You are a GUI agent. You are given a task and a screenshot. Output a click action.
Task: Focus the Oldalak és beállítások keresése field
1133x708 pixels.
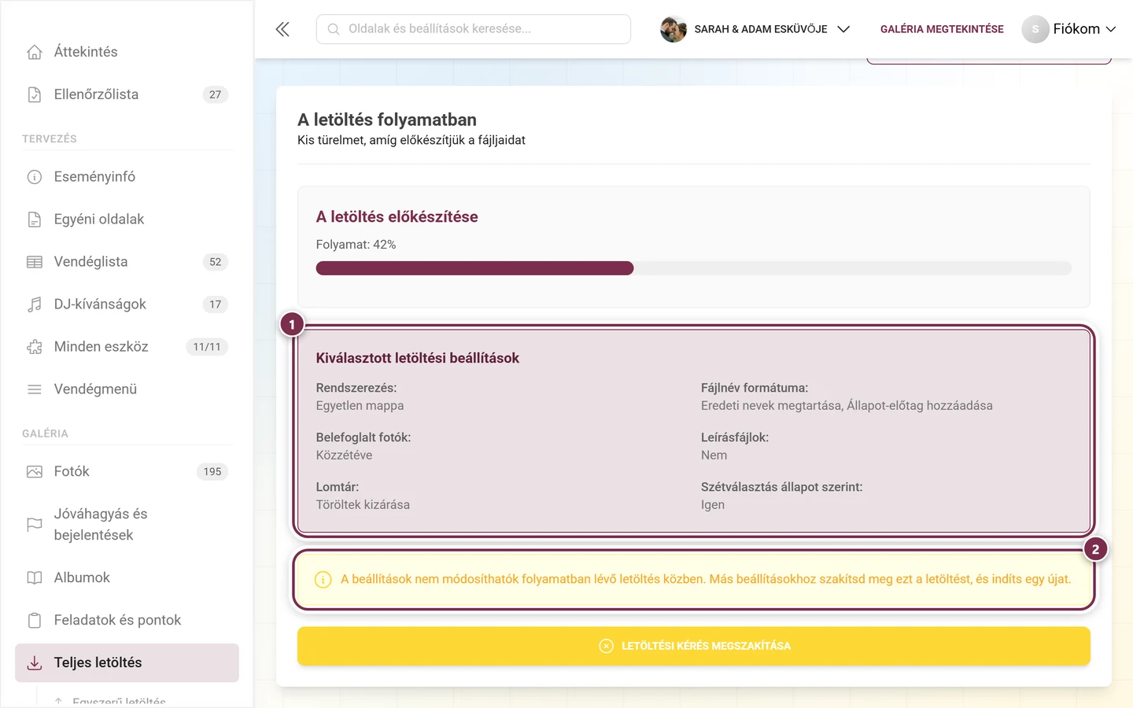(x=474, y=29)
